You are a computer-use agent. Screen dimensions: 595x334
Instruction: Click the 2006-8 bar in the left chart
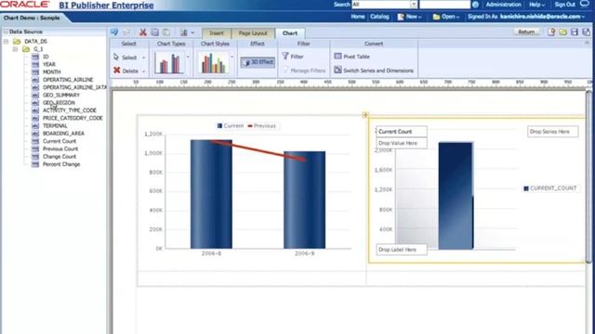211,194
